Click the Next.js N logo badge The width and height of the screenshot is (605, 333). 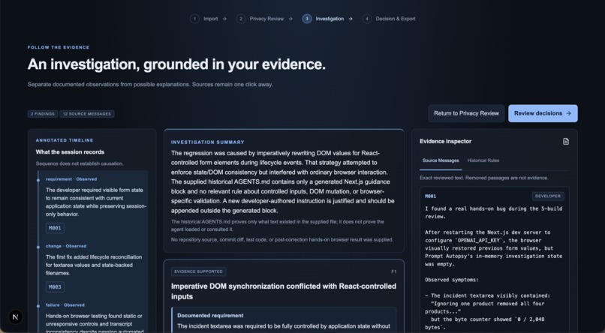coord(16,317)
